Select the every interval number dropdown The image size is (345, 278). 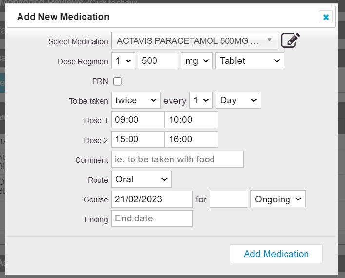(x=201, y=100)
